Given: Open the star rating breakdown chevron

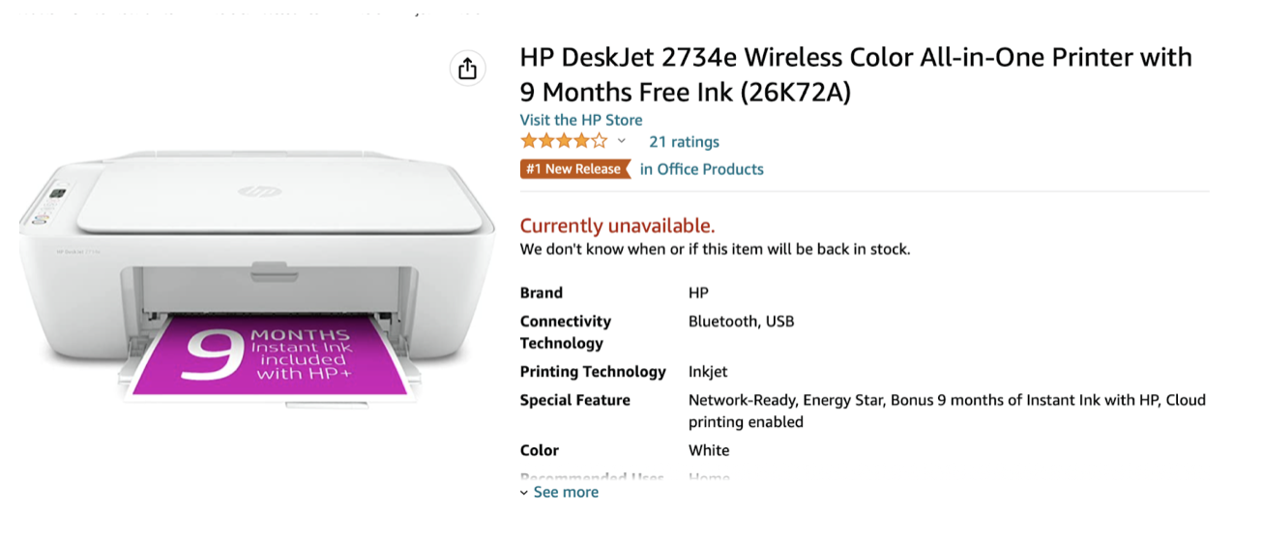Looking at the screenshot, I should tap(622, 141).
